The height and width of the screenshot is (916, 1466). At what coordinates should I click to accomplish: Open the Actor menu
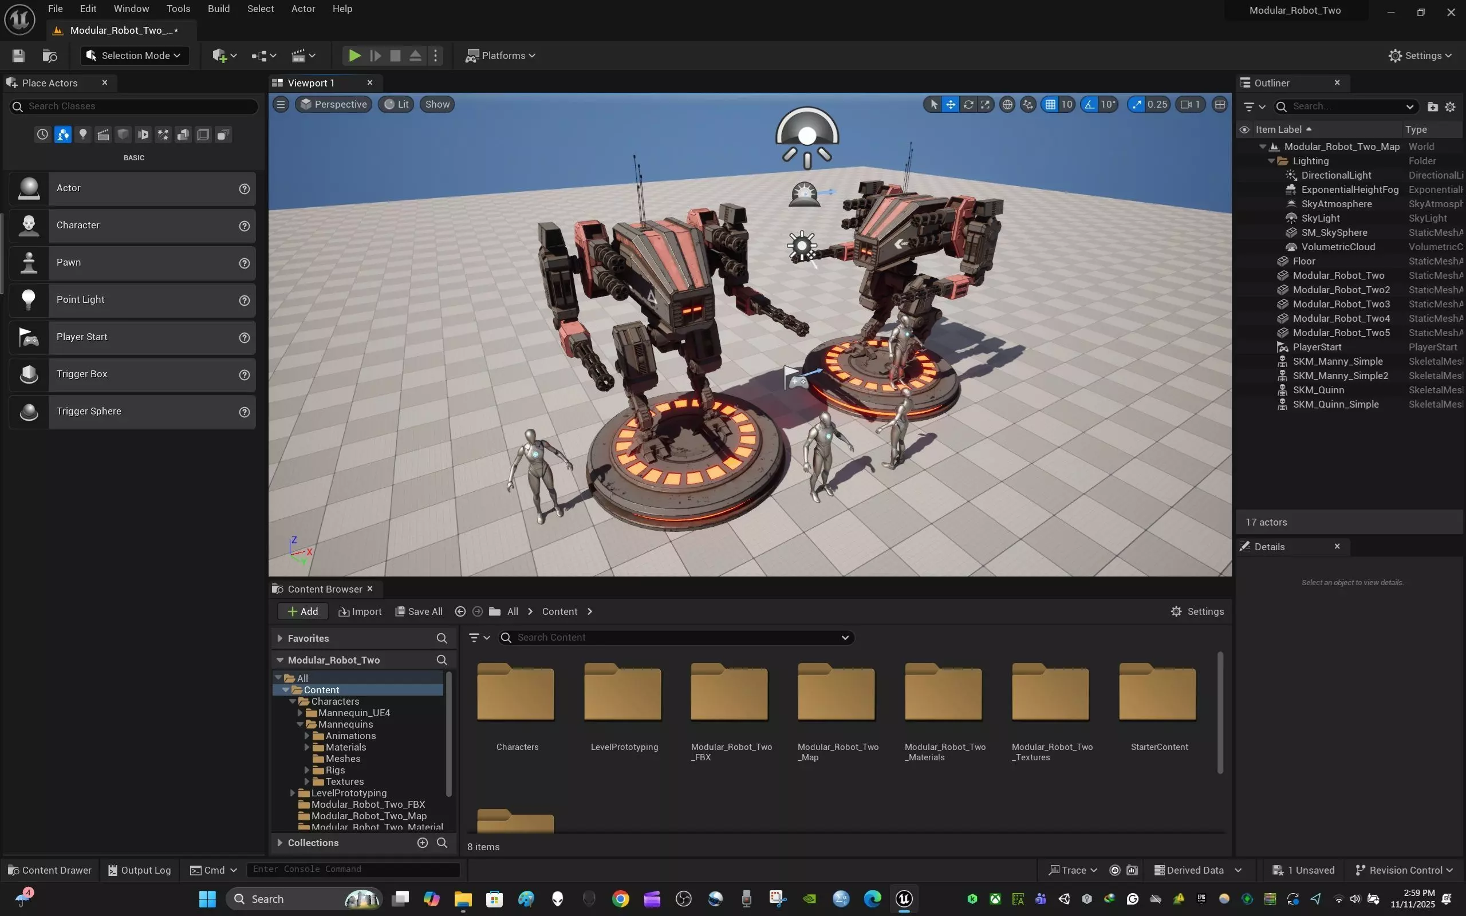pos(303,9)
